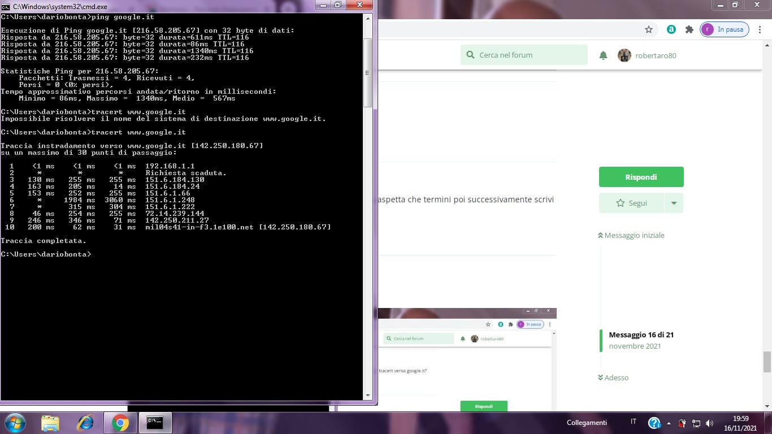Click the bookmark star icon in address bar
The height and width of the screenshot is (434, 772).
tap(649, 29)
